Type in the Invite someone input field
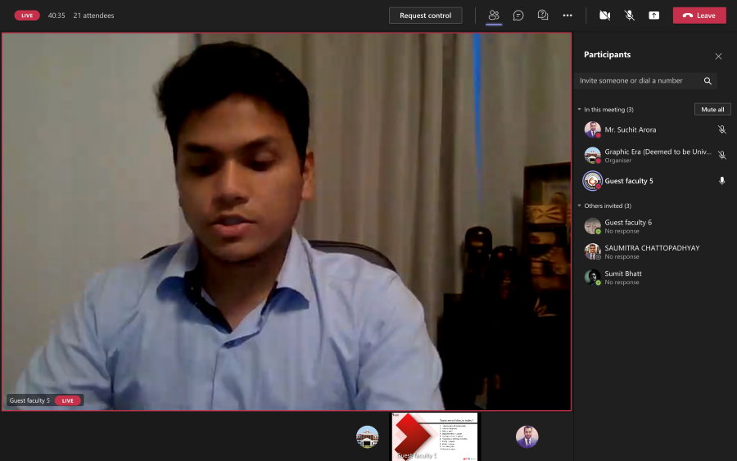Image resolution: width=737 pixels, height=461 pixels. pyautogui.click(x=637, y=81)
